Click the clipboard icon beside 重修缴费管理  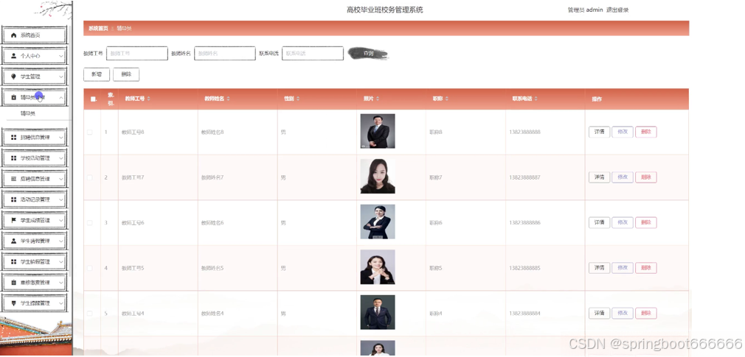tap(13, 283)
